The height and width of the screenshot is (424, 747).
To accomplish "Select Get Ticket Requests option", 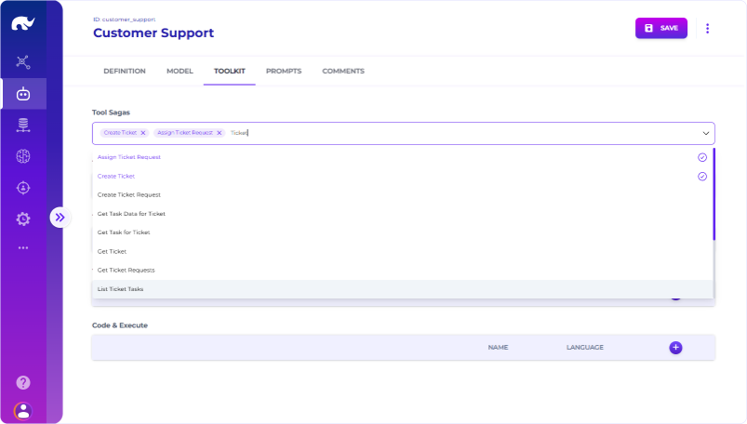I will click(403, 271).
